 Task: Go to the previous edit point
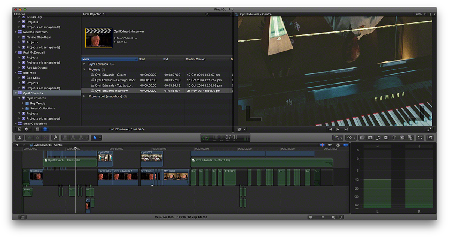pos(330,129)
